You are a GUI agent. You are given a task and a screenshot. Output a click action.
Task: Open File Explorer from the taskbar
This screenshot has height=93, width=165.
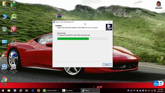tap(9, 90)
